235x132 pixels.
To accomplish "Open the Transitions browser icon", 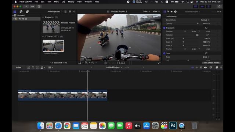I will [x=221, y=67].
